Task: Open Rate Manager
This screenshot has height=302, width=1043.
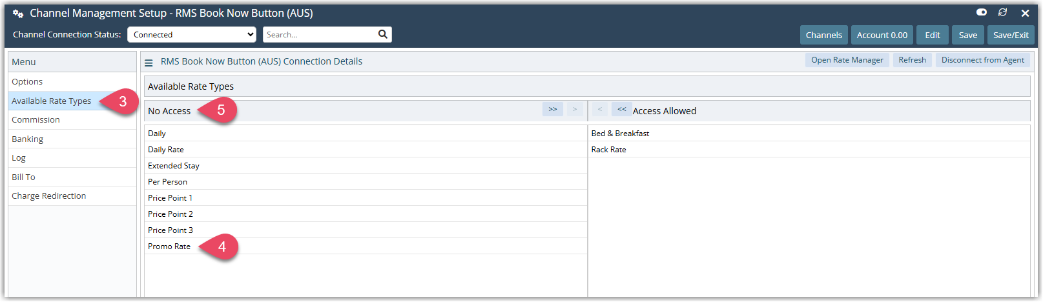Action: [x=847, y=60]
